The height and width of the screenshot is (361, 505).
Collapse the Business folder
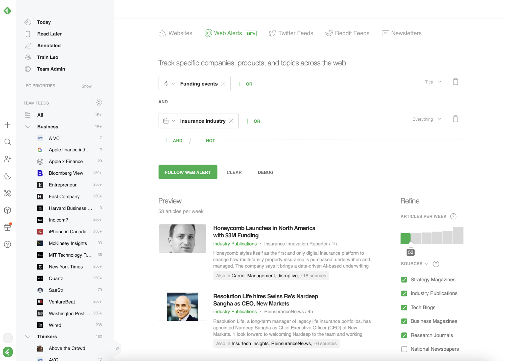pos(28,127)
